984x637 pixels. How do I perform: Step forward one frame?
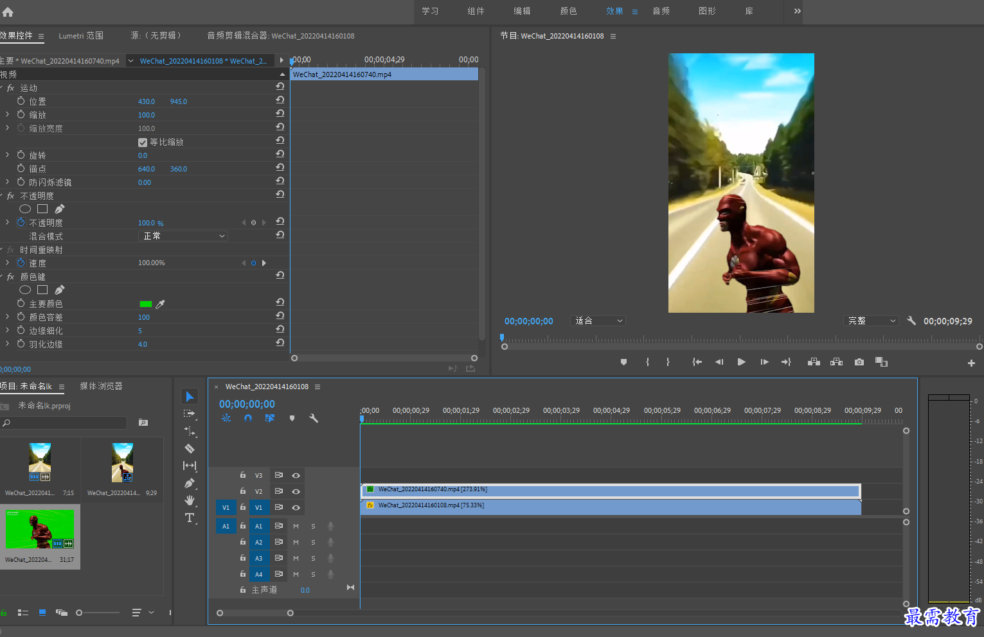coord(764,362)
